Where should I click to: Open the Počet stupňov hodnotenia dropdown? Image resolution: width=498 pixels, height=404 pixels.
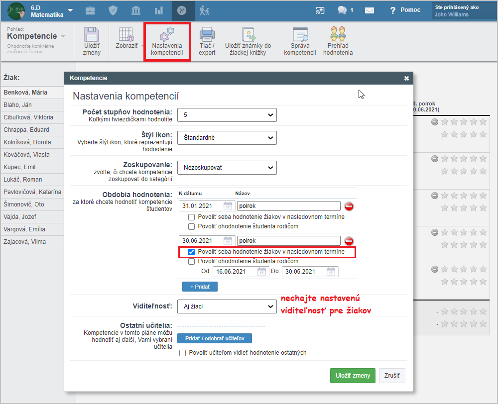pyautogui.click(x=227, y=115)
